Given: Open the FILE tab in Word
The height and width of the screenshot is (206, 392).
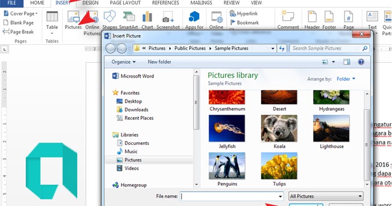Looking at the screenshot, I should tap(12, 3).
